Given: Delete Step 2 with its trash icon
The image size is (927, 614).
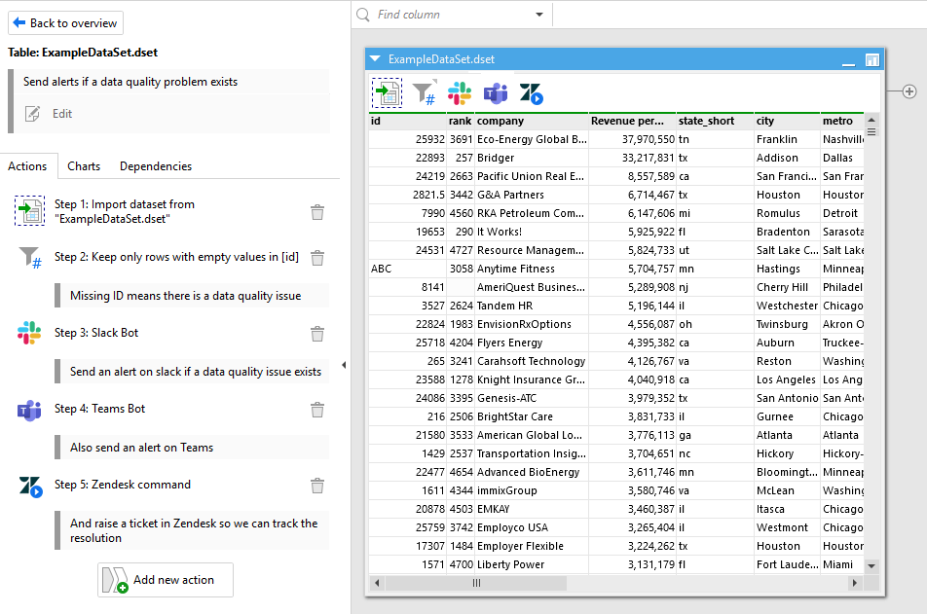Looking at the screenshot, I should point(317,258).
